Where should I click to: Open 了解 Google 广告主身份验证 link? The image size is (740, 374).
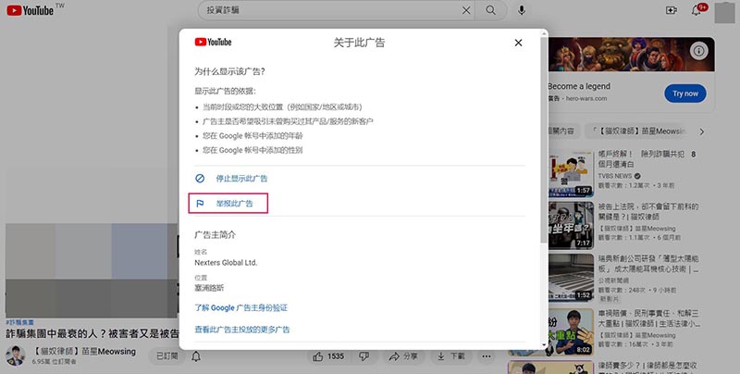click(x=240, y=308)
